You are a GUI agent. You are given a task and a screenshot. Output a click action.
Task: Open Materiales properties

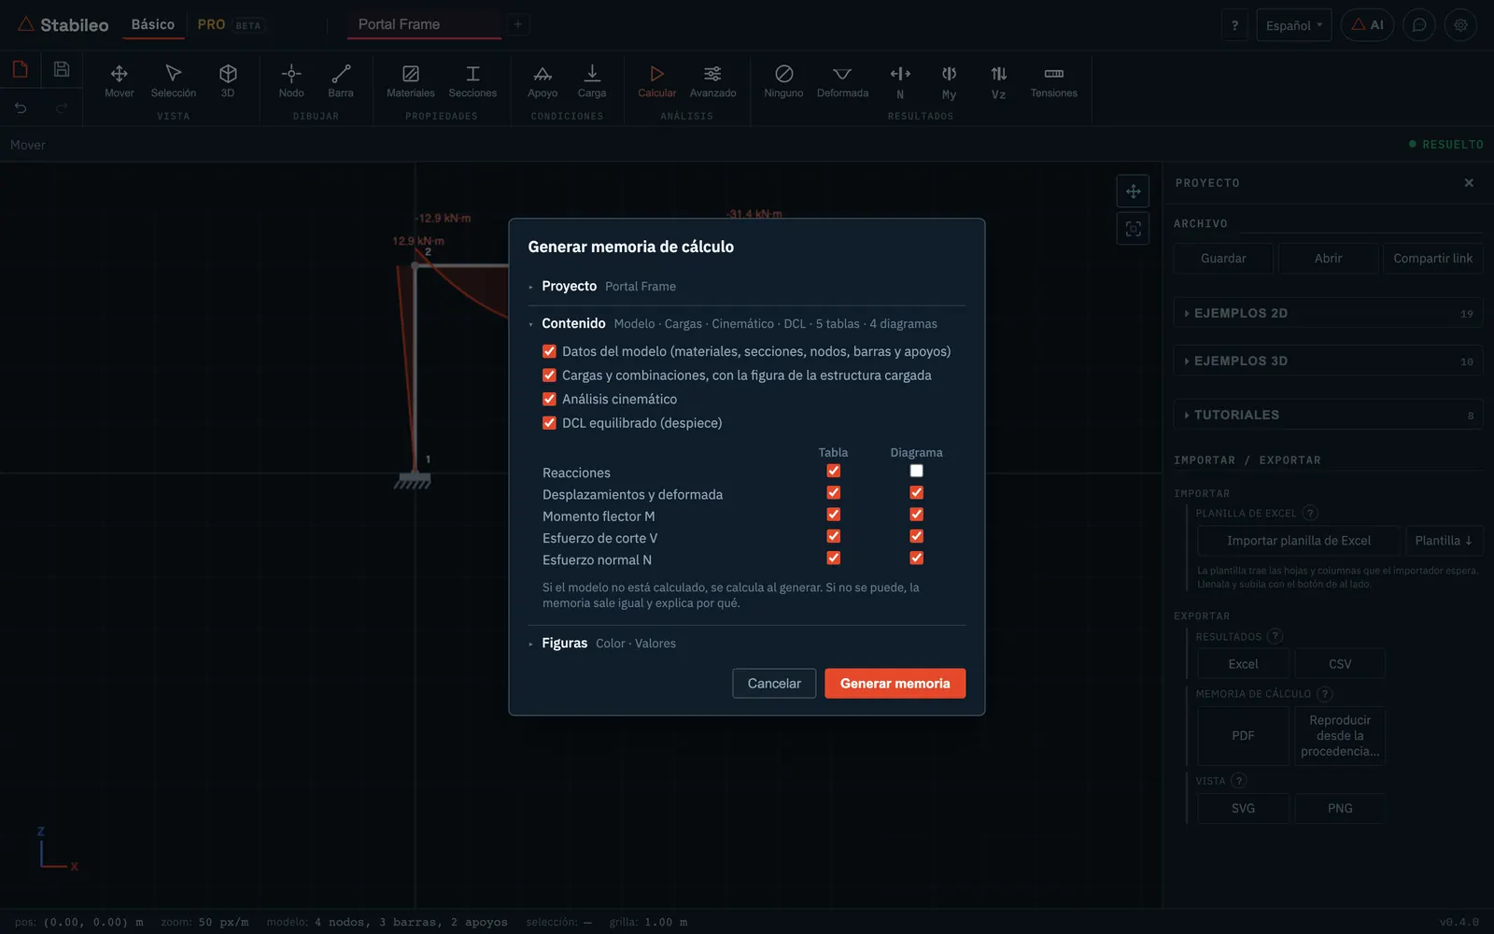pyautogui.click(x=411, y=81)
